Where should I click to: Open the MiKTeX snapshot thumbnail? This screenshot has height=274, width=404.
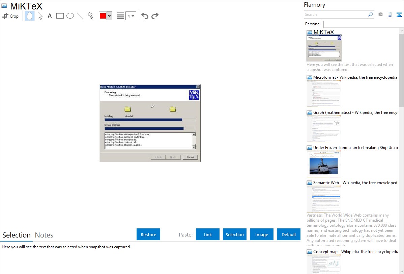coord(324,48)
